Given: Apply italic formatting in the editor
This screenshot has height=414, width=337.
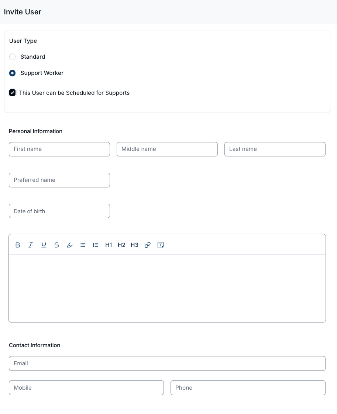Looking at the screenshot, I should pos(31,245).
